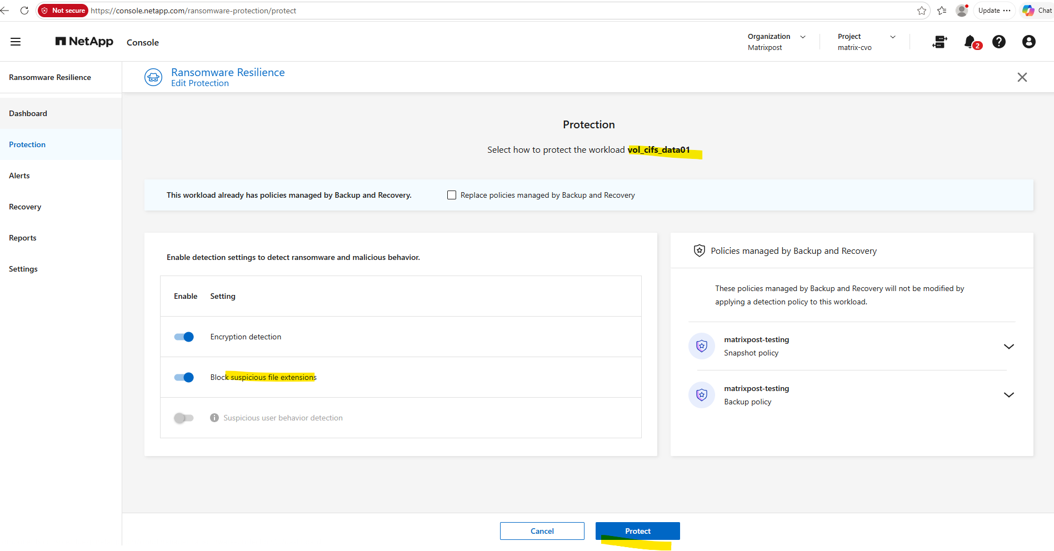
Task: Open the Organization Matrixpost dropdown
Action: tap(777, 42)
